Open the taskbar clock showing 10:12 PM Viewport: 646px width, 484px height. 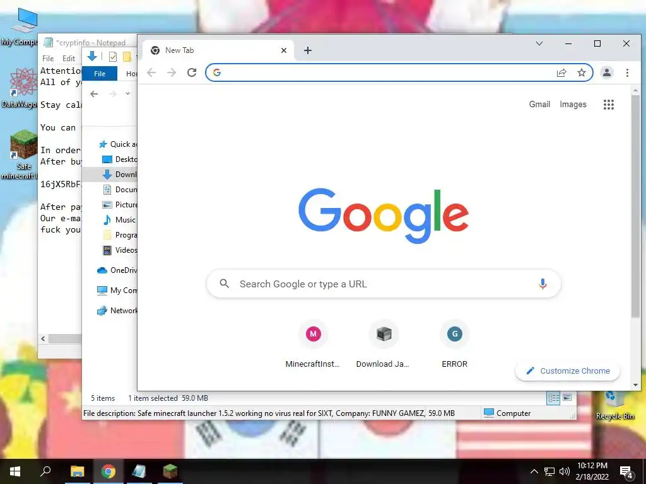pos(592,471)
